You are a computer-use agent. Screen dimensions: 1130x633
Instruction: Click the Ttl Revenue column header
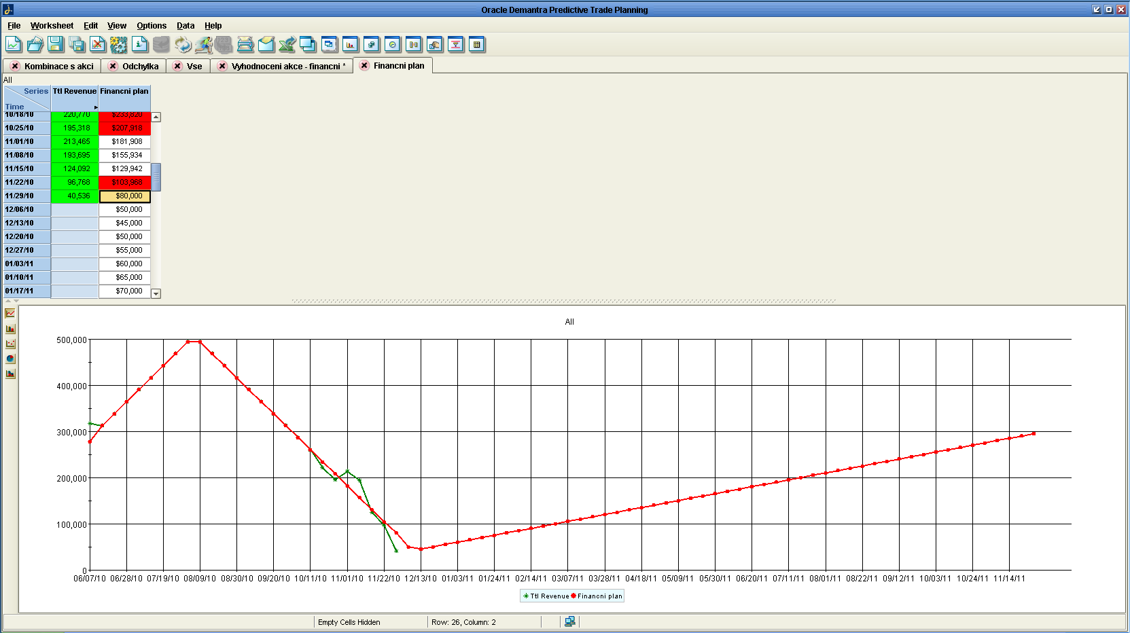pyautogui.click(x=75, y=98)
